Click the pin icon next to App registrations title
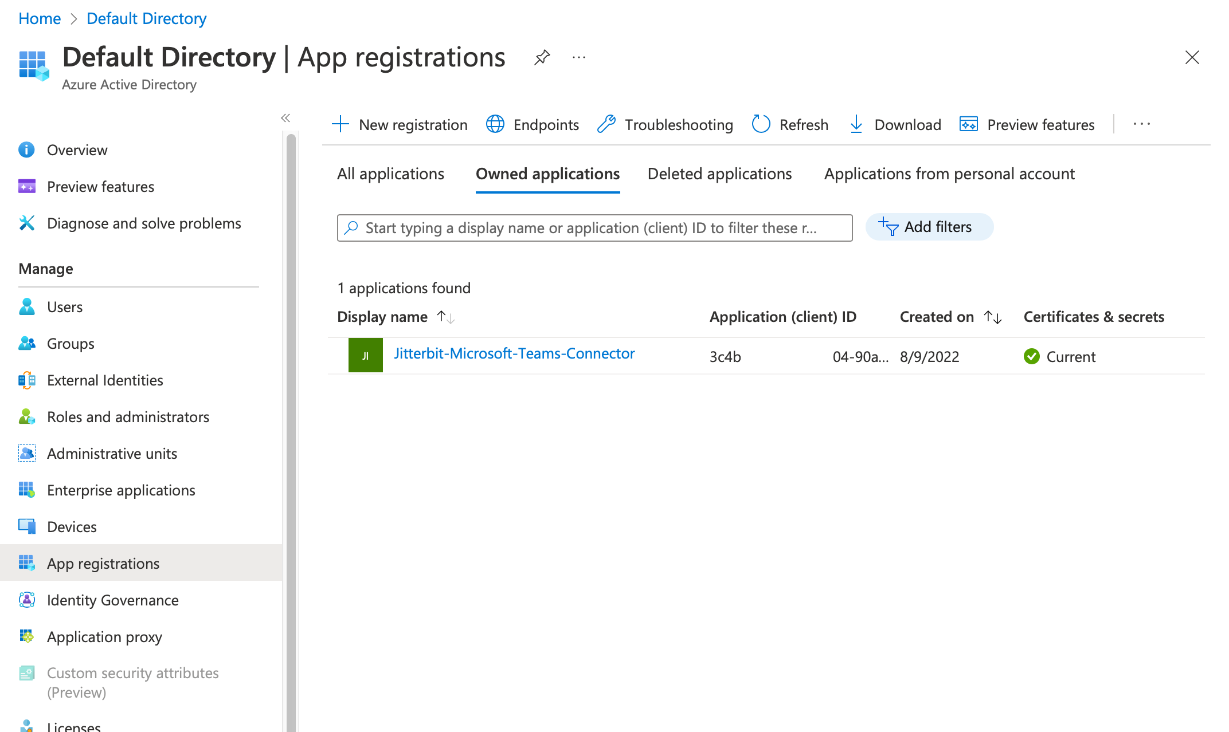This screenshot has height=732, width=1229. 541,57
